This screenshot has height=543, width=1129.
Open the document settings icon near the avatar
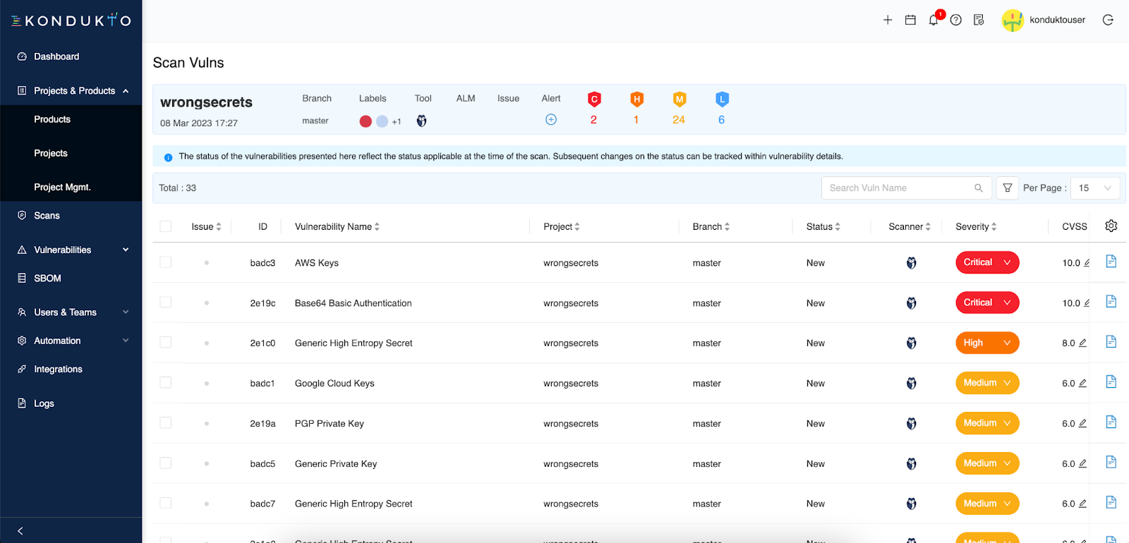[x=979, y=20]
